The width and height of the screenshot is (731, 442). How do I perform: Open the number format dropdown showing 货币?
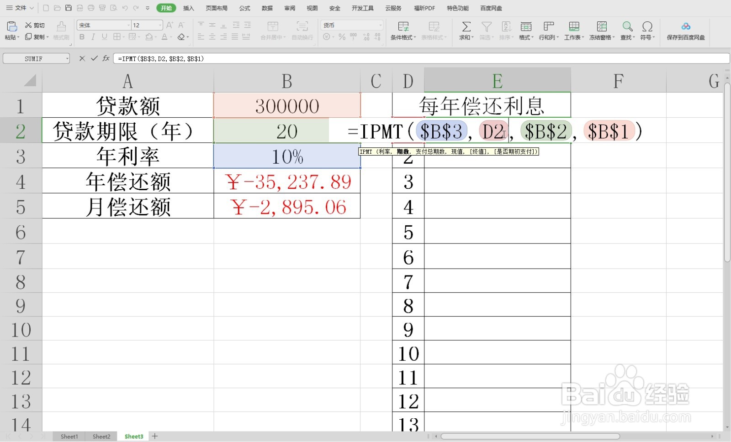(380, 25)
